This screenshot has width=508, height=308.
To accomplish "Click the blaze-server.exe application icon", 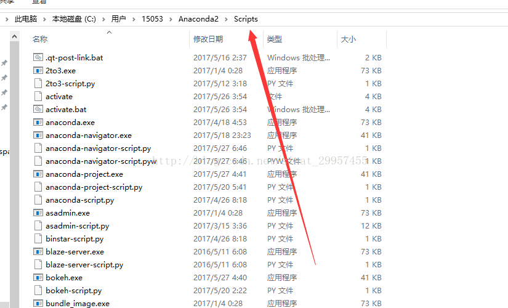I will pos(38,251).
